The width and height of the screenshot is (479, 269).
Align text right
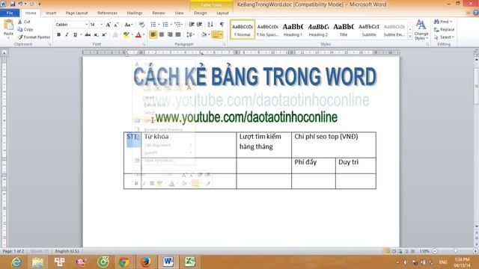click(170, 35)
